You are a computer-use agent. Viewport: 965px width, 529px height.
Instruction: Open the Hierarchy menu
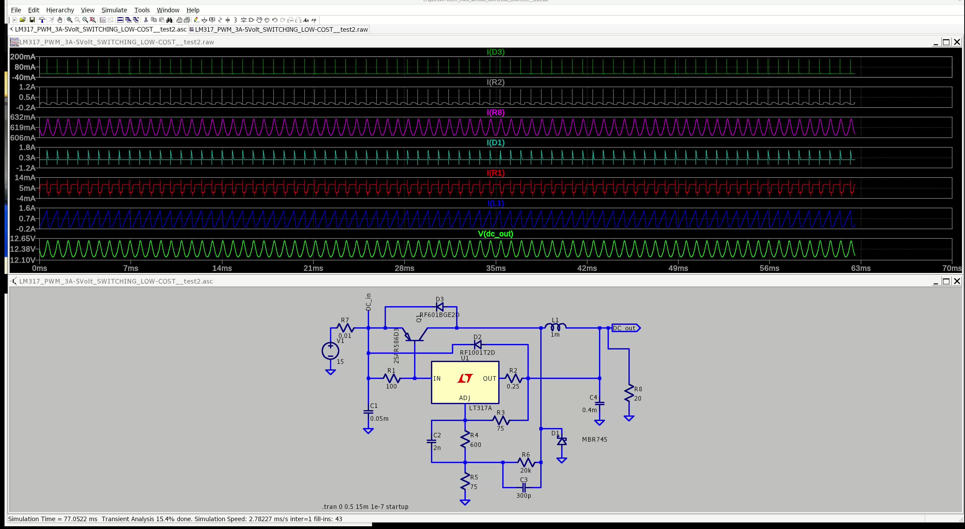coord(60,10)
